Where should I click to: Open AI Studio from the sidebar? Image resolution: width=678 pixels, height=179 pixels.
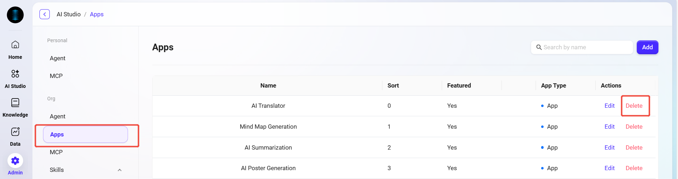(x=15, y=74)
